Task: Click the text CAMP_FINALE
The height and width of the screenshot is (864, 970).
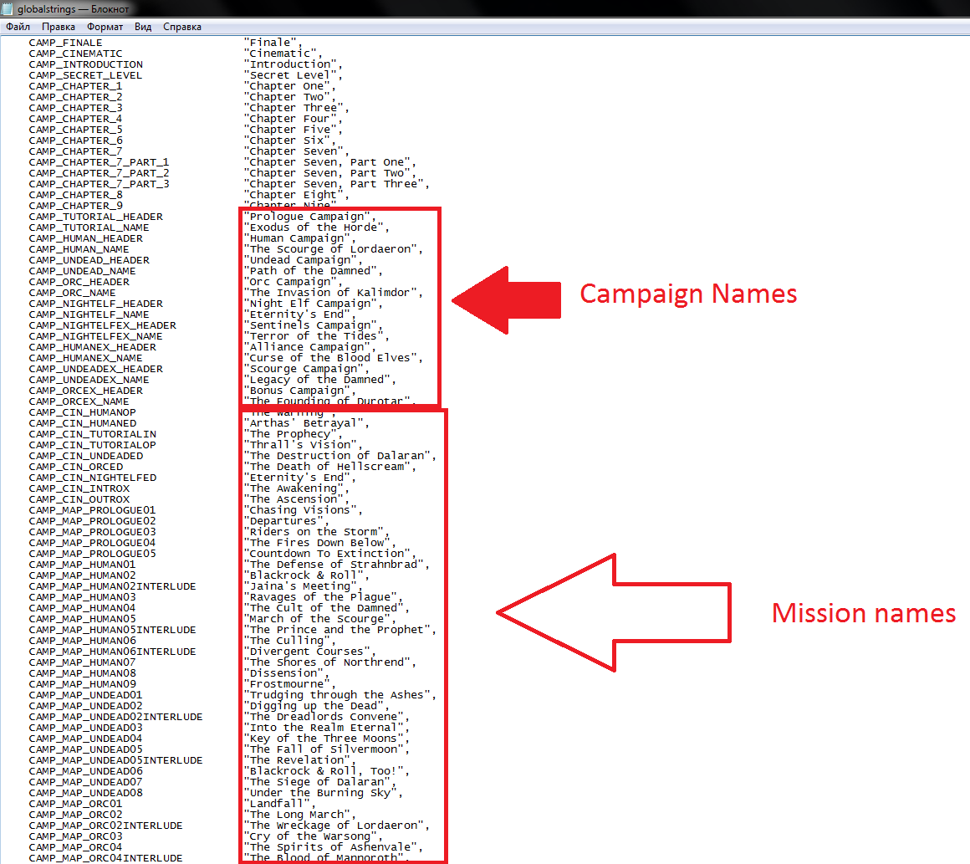Action: click(x=65, y=43)
